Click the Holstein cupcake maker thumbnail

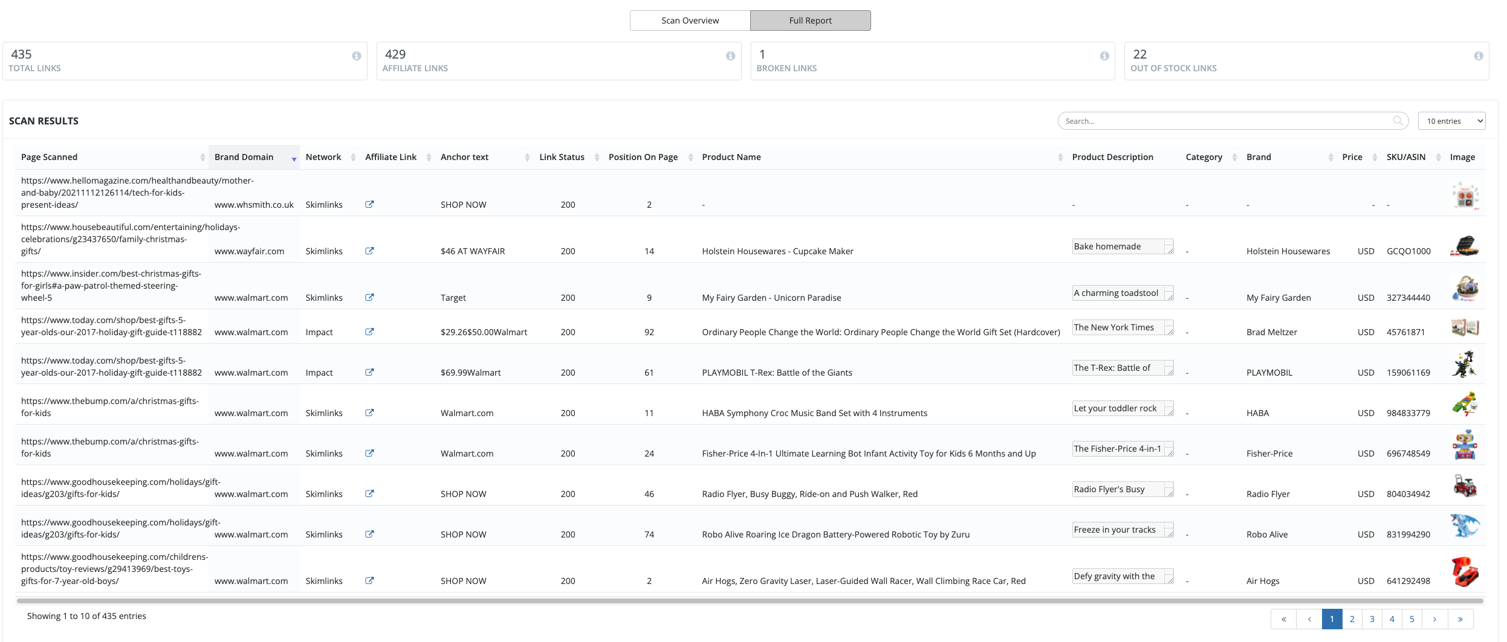[1465, 246]
